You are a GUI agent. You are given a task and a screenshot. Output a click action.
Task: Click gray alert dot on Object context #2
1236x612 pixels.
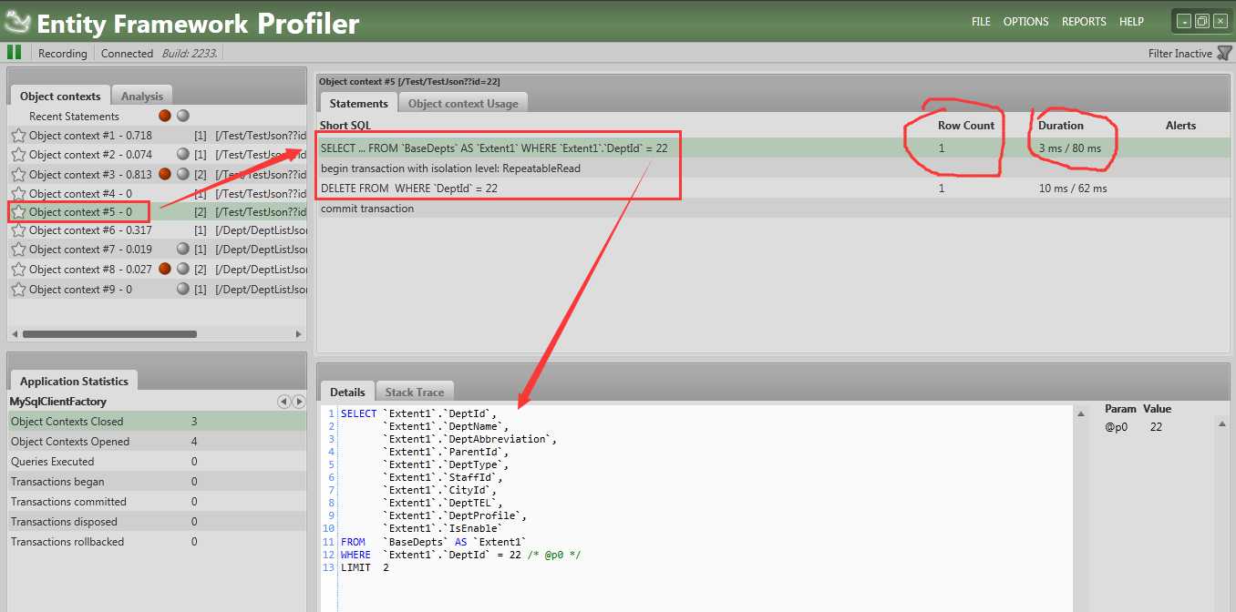(183, 155)
